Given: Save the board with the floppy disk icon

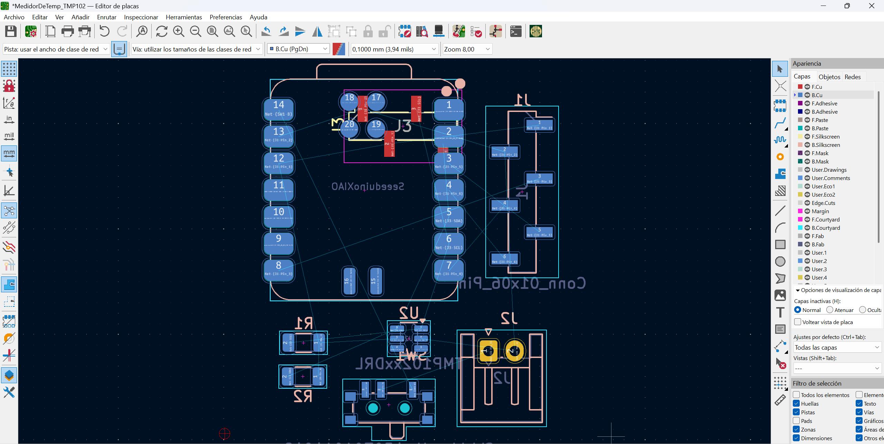Looking at the screenshot, I should pyautogui.click(x=11, y=31).
